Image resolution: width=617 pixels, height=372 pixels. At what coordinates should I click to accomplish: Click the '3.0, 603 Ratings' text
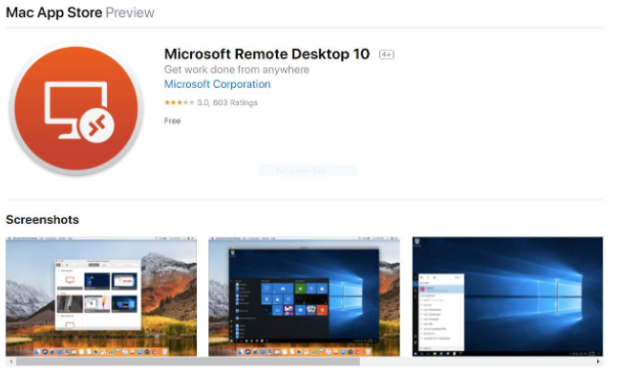coord(227,102)
